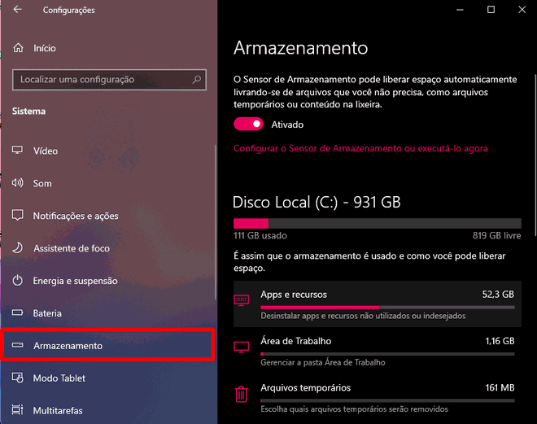Click the Área de Trabalho monitor icon

pyautogui.click(x=242, y=347)
